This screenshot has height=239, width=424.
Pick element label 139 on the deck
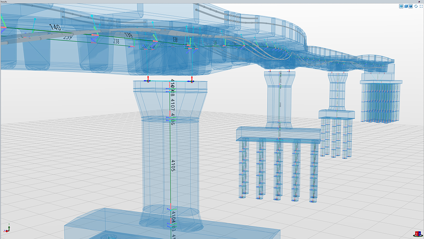coord(129,35)
